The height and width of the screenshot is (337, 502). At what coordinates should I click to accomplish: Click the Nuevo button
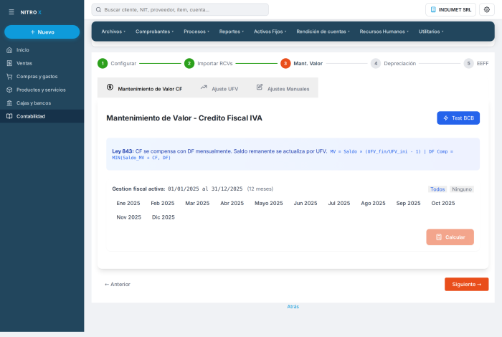(42, 32)
